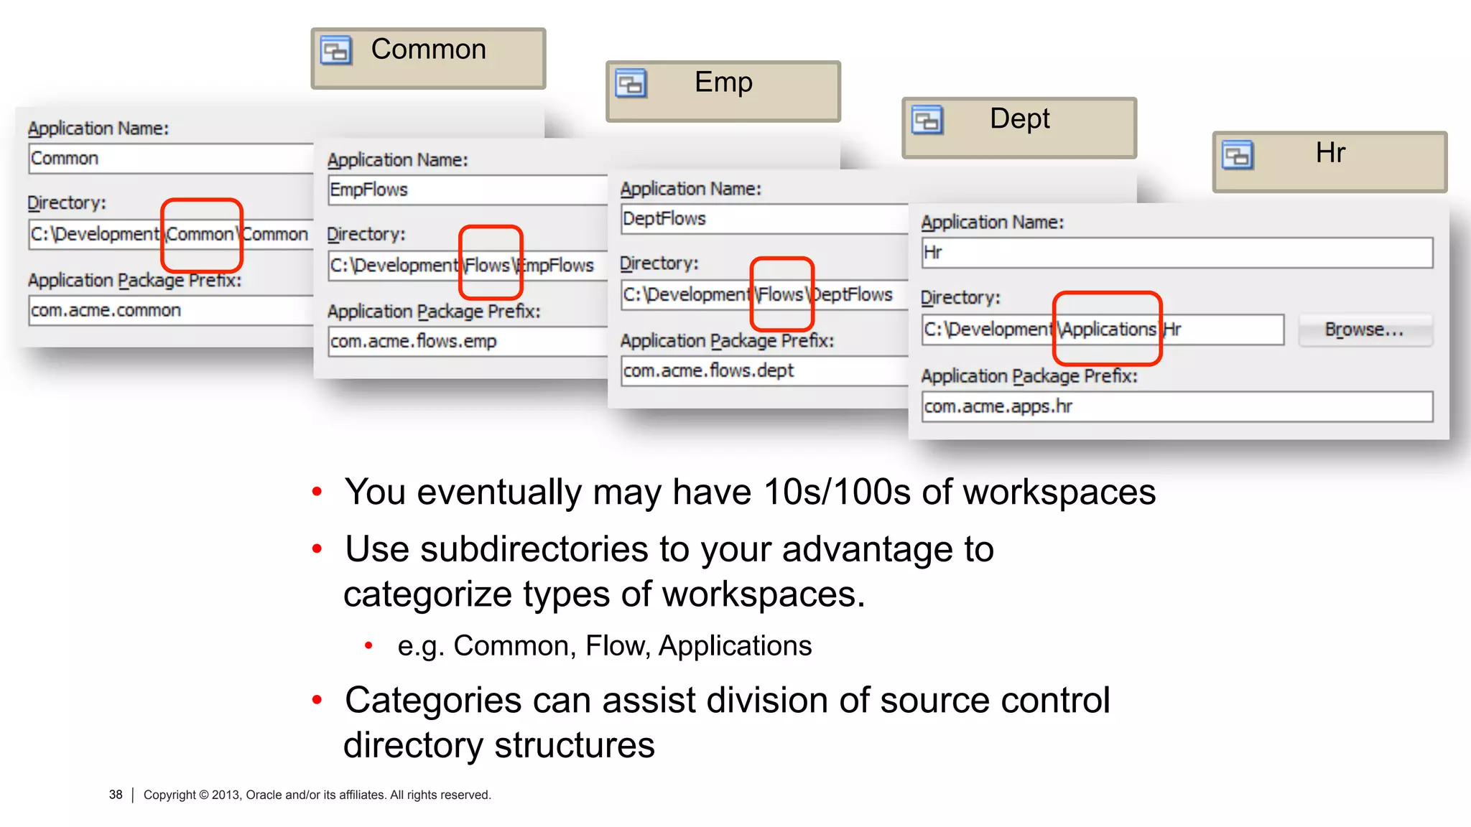The height and width of the screenshot is (827, 1471).
Task: Click 'Categories can assist division' bullet
Action: coord(727,722)
